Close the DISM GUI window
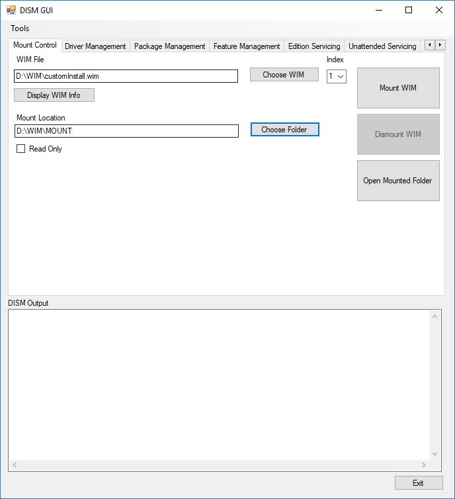The width and height of the screenshot is (455, 499). coord(438,10)
